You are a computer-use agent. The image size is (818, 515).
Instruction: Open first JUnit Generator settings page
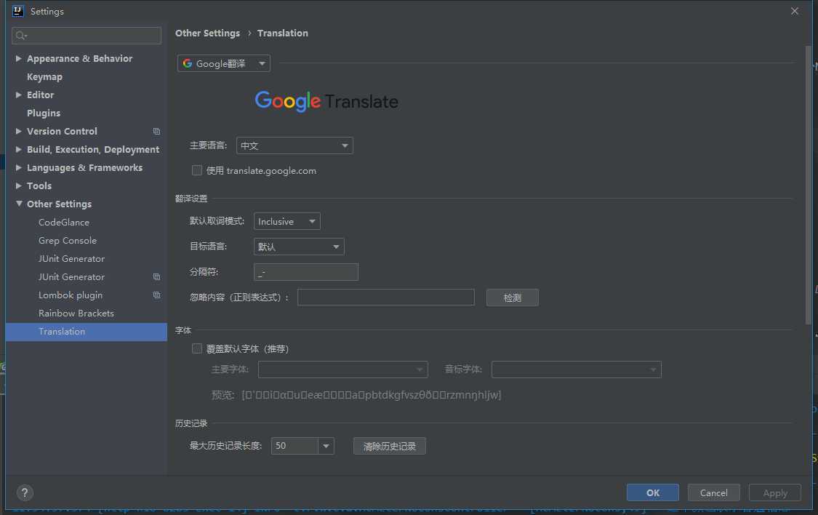71,259
